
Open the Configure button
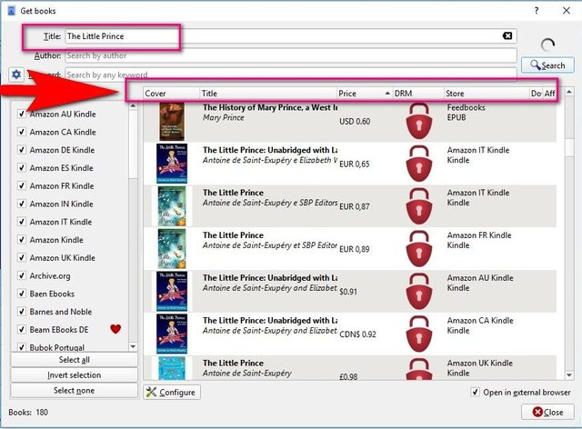172,392
